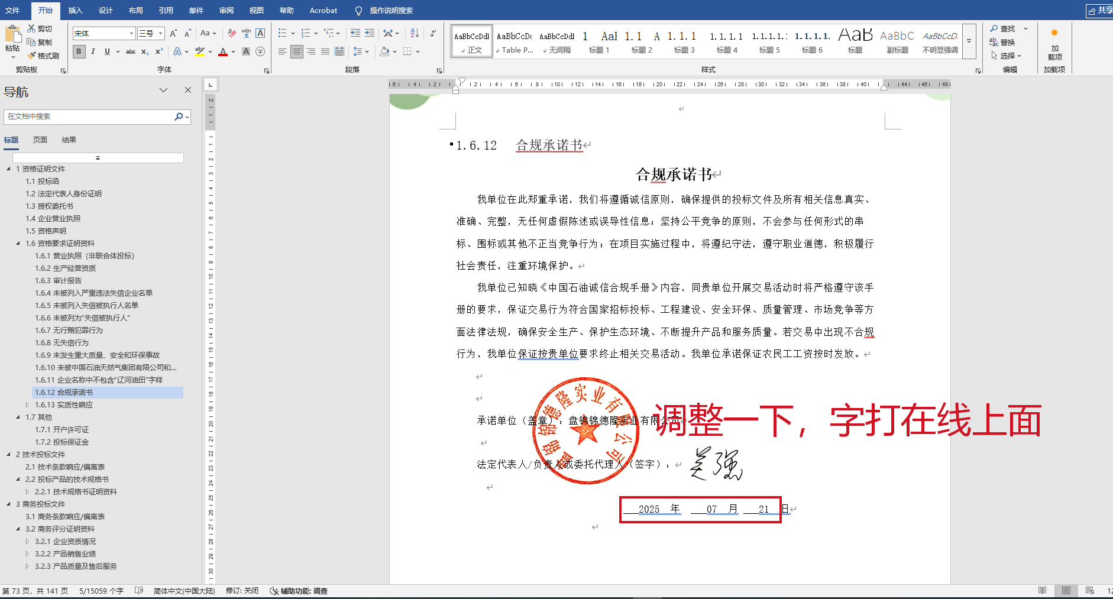Justify the paragraph text
Viewport: 1113px width, 599px height.
point(325,51)
